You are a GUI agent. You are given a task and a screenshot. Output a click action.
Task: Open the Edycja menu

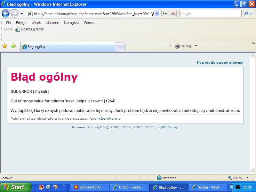(x=21, y=23)
